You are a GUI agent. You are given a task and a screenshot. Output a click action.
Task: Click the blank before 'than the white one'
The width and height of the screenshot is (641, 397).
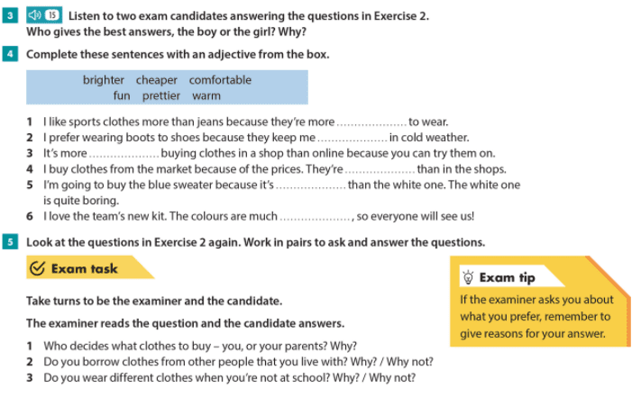tap(310, 185)
